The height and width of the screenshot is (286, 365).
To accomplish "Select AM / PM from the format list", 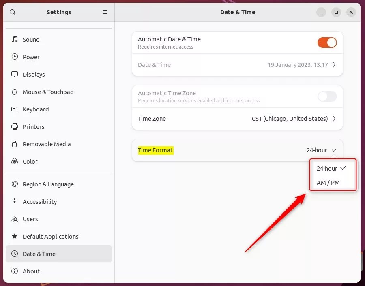I will click(328, 183).
